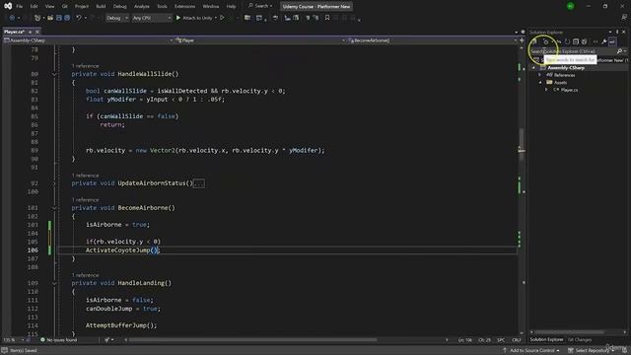Switch to the Git Changes tab
631x355 pixels.
click(x=580, y=339)
